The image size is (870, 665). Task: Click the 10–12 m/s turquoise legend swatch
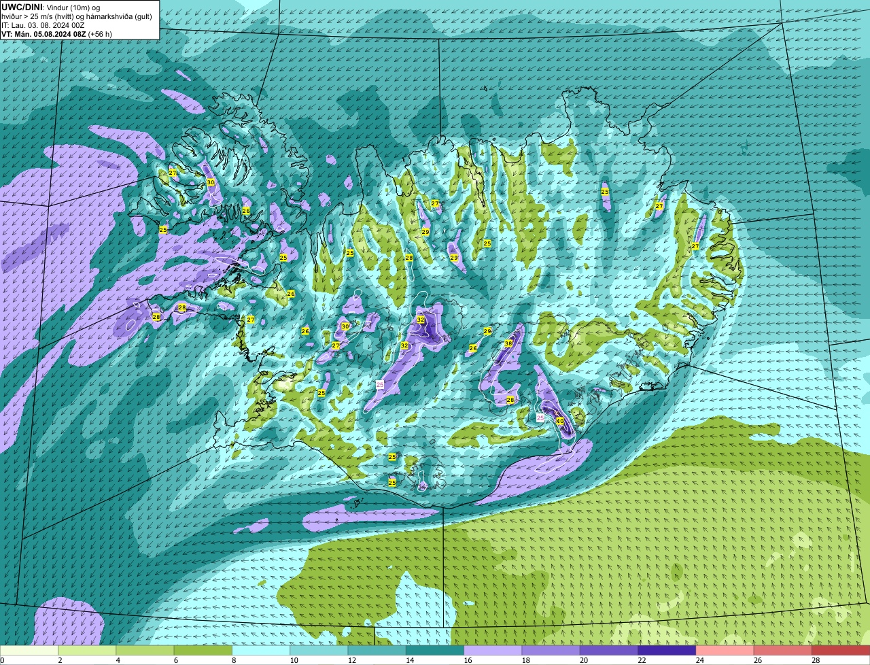[x=319, y=650]
